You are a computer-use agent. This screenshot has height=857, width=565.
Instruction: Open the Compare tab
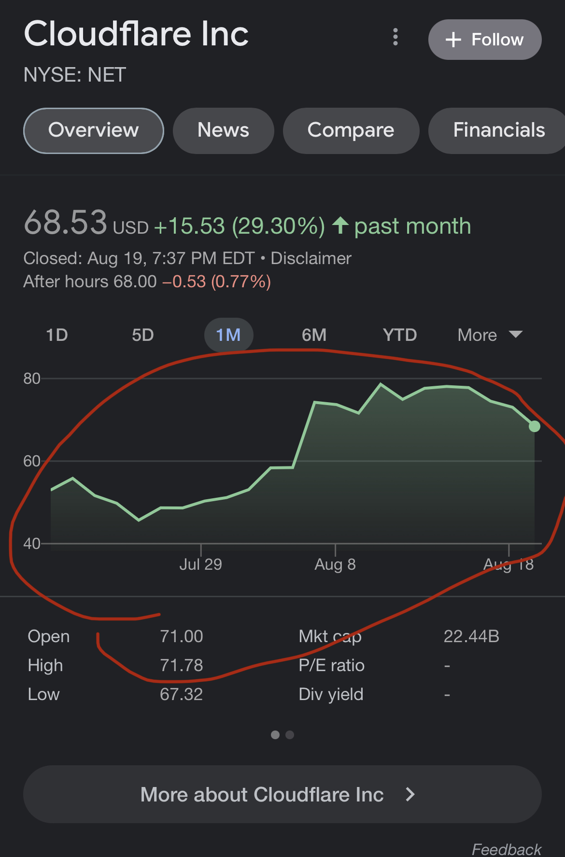pos(351,130)
